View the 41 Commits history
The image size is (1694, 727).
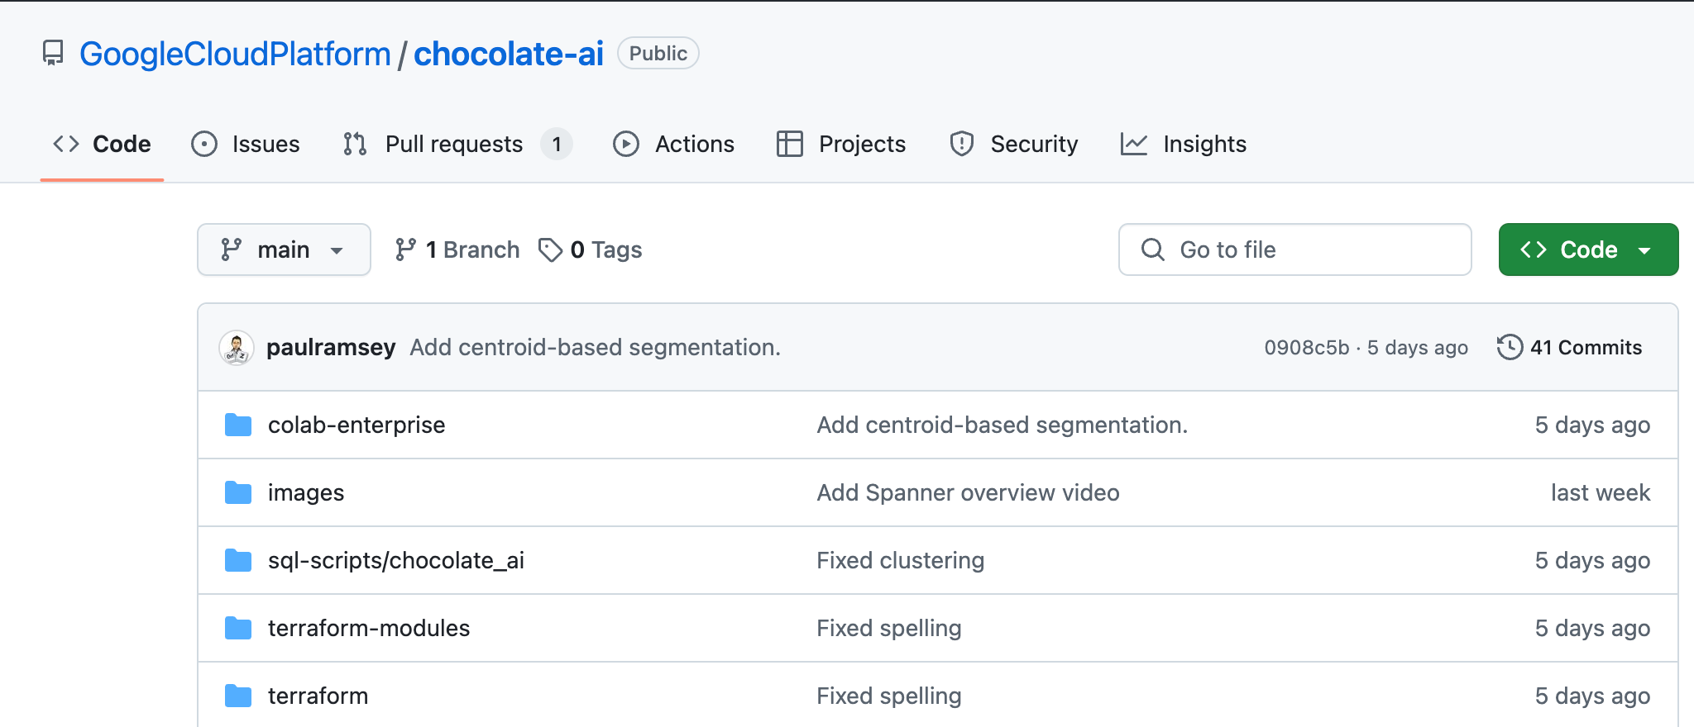point(1570,347)
